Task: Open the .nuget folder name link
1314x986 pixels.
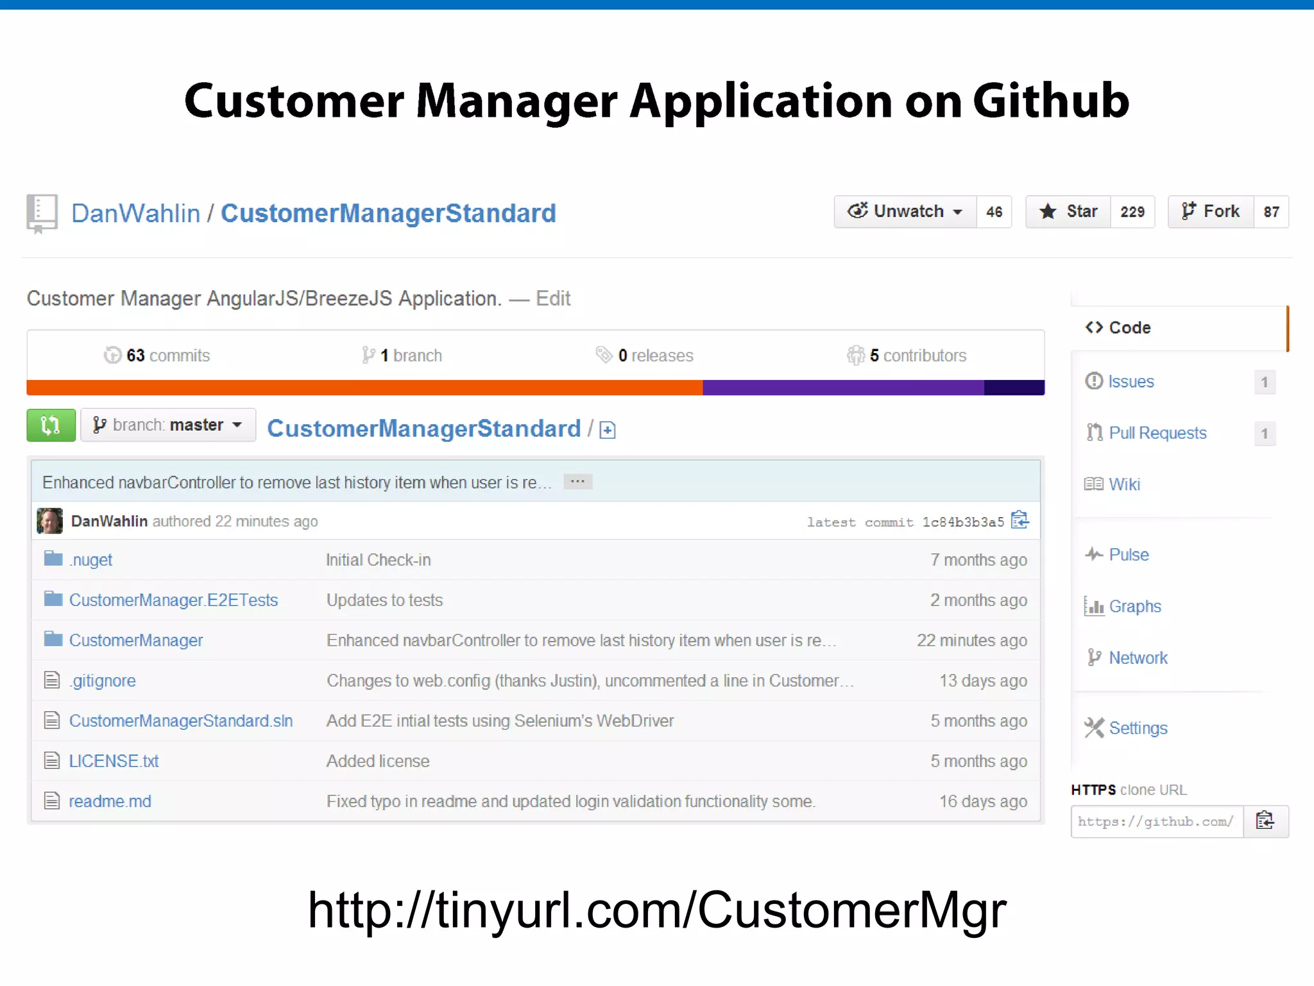Action: [x=90, y=560]
